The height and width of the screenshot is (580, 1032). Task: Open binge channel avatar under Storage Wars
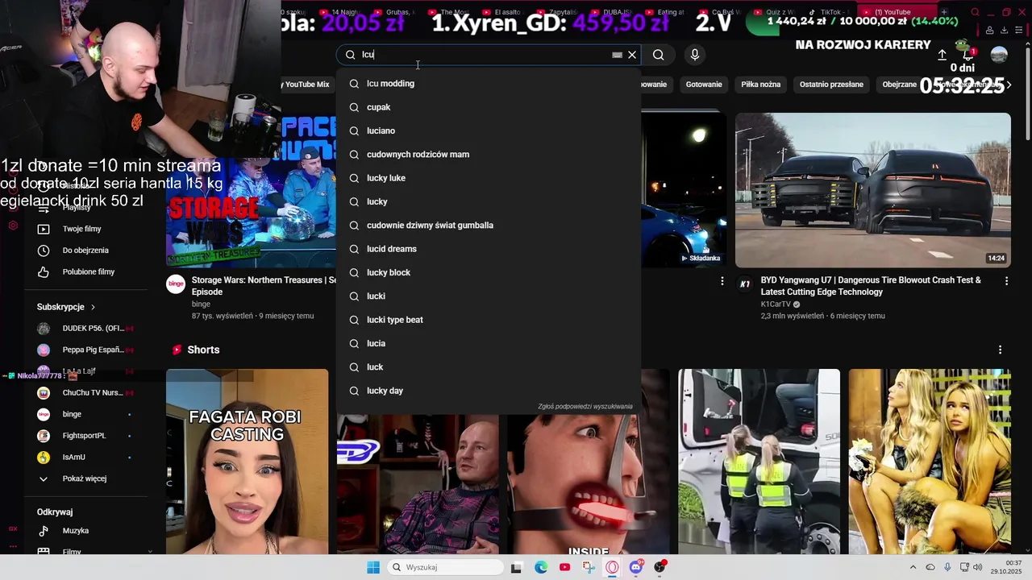point(176,284)
